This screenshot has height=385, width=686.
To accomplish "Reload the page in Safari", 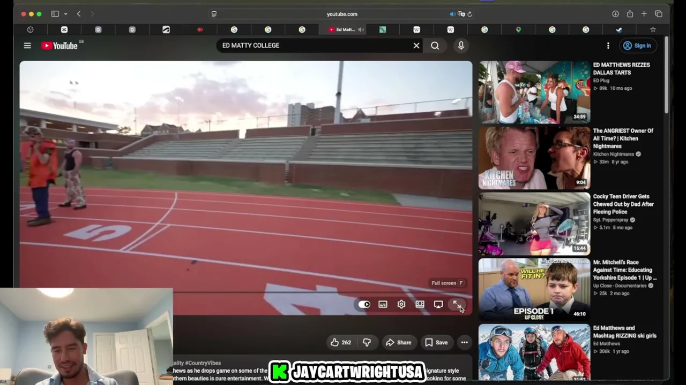I will pyautogui.click(x=469, y=14).
